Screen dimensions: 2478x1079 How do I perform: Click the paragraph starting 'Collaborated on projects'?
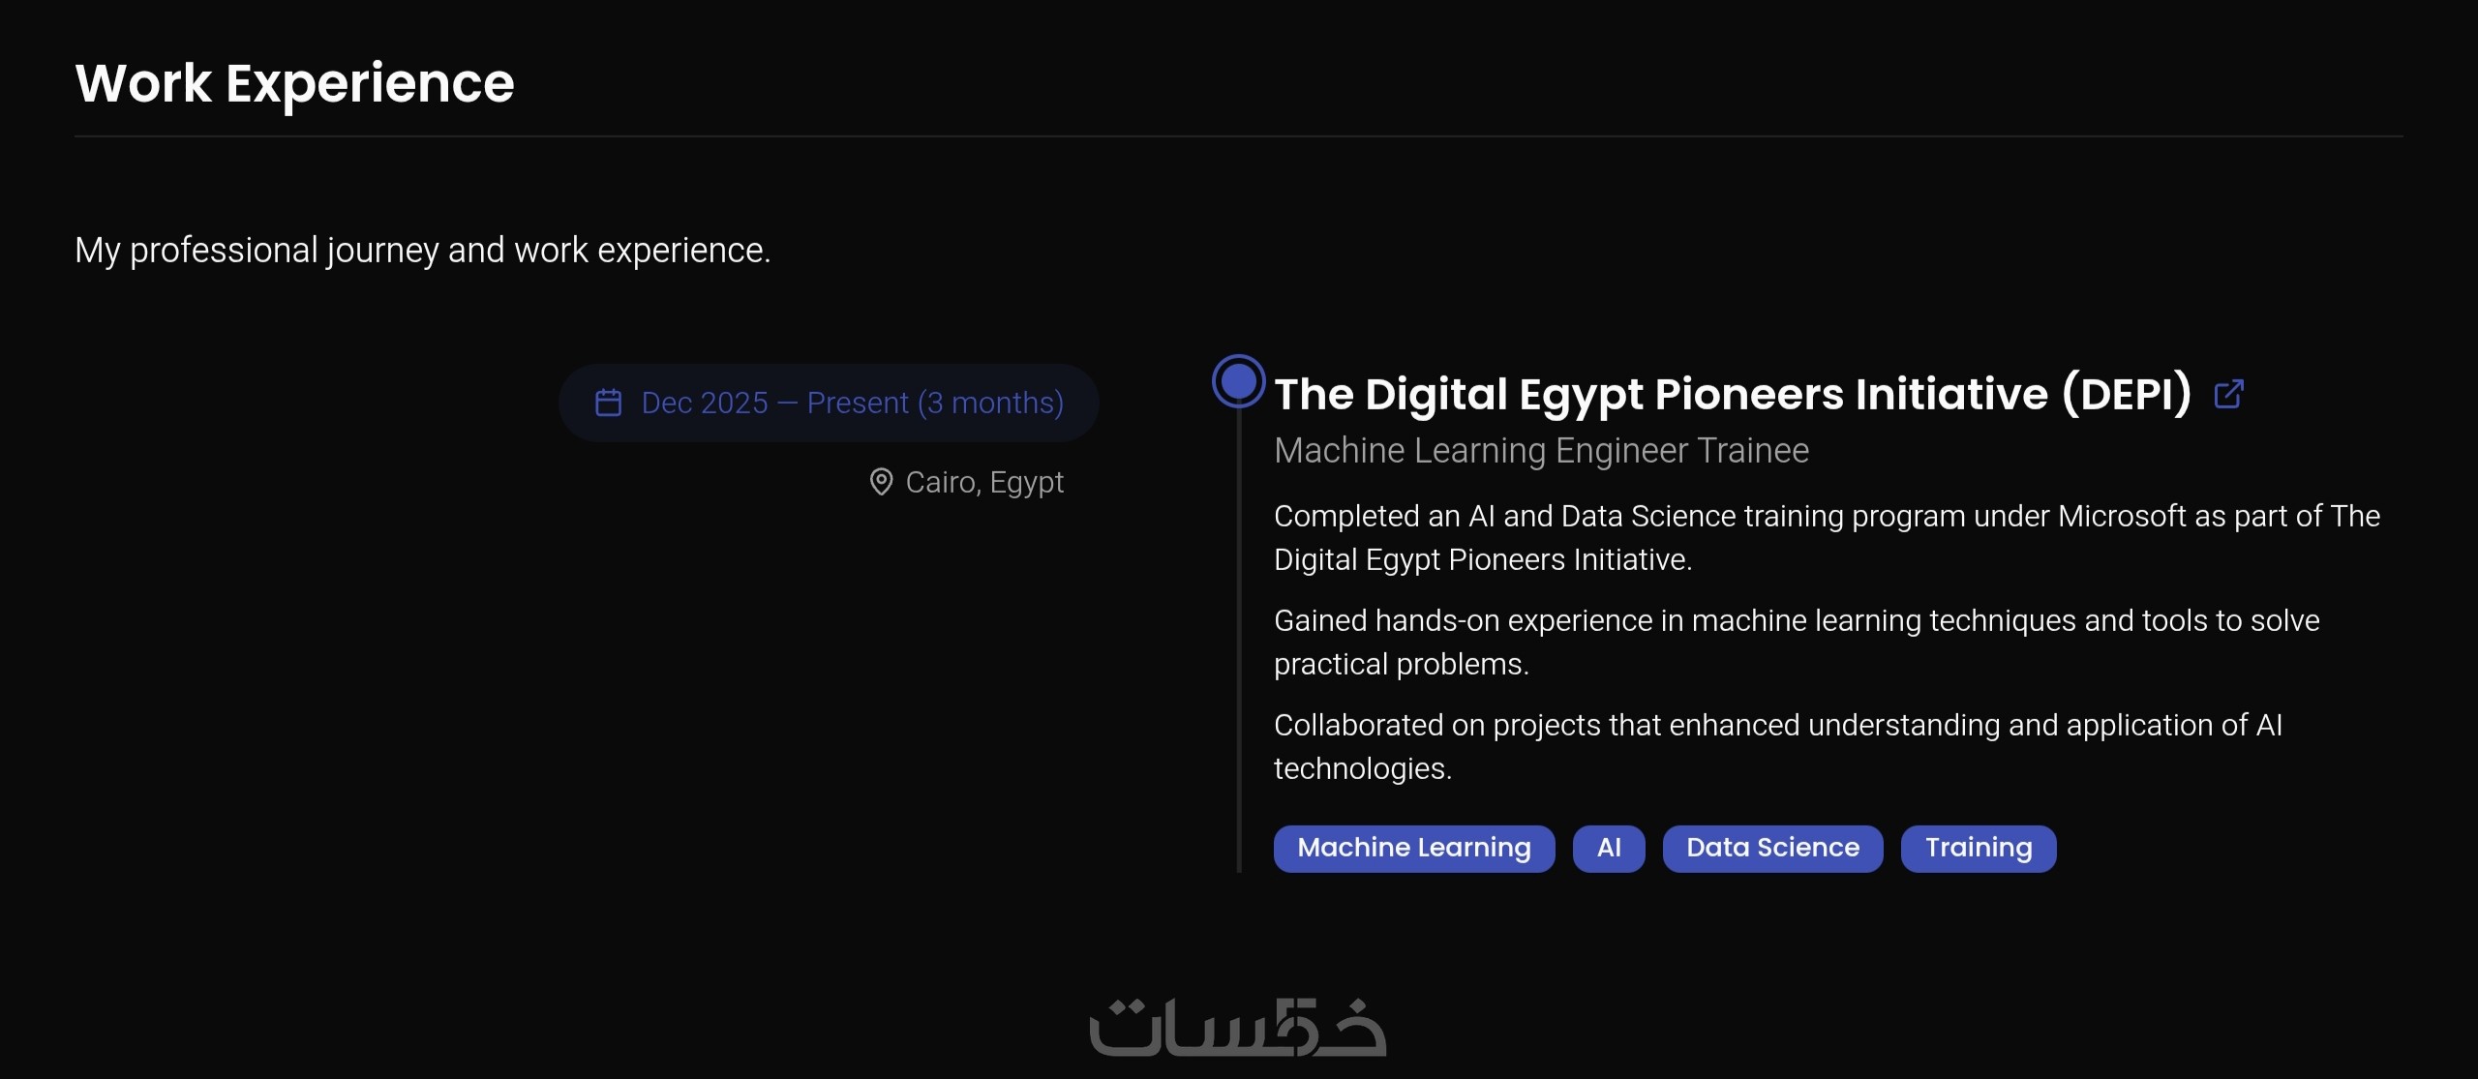click(1777, 746)
